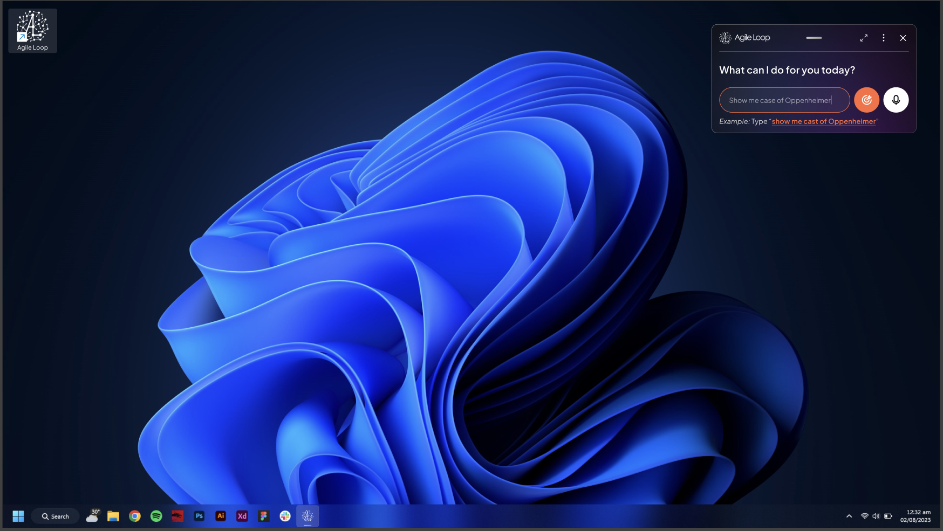The height and width of the screenshot is (531, 943).
Task: Expand the Agile Loop panel to fullscreen
Action: coord(864,38)
